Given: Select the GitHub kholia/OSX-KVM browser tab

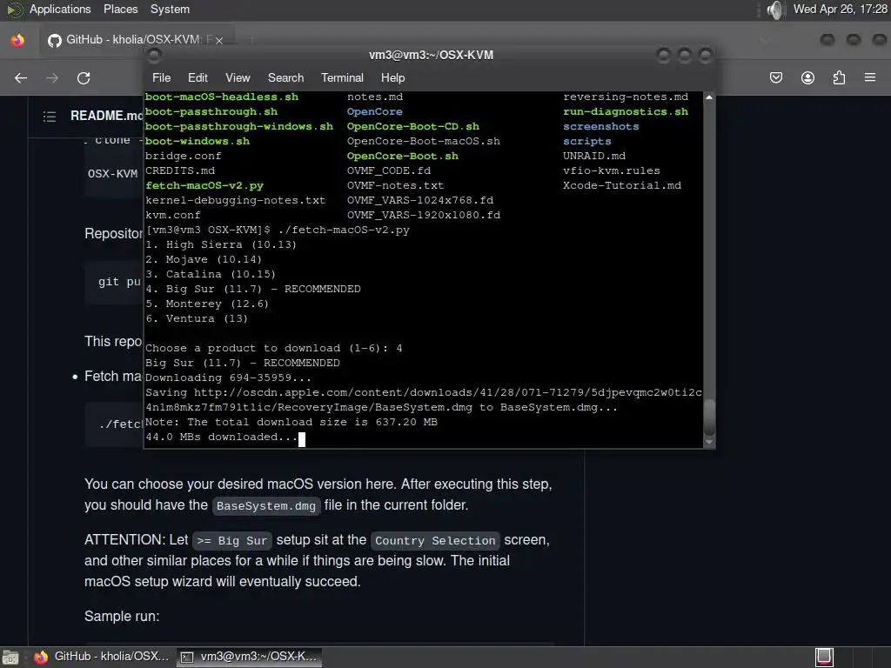Looking at the screenshot, I should click(135, 40).
